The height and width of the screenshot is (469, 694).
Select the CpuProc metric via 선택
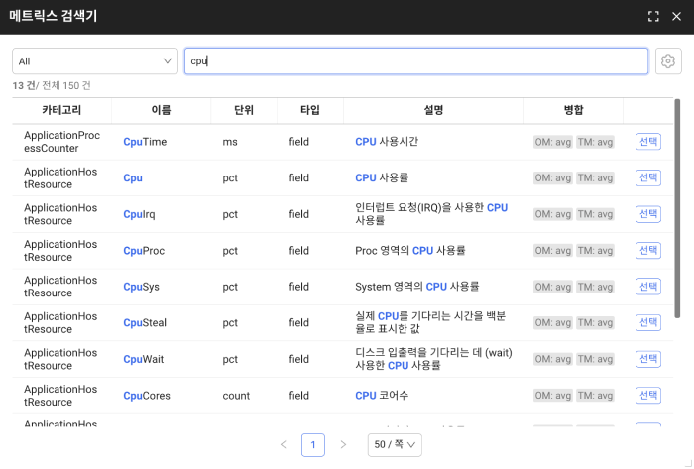point(648,251)
